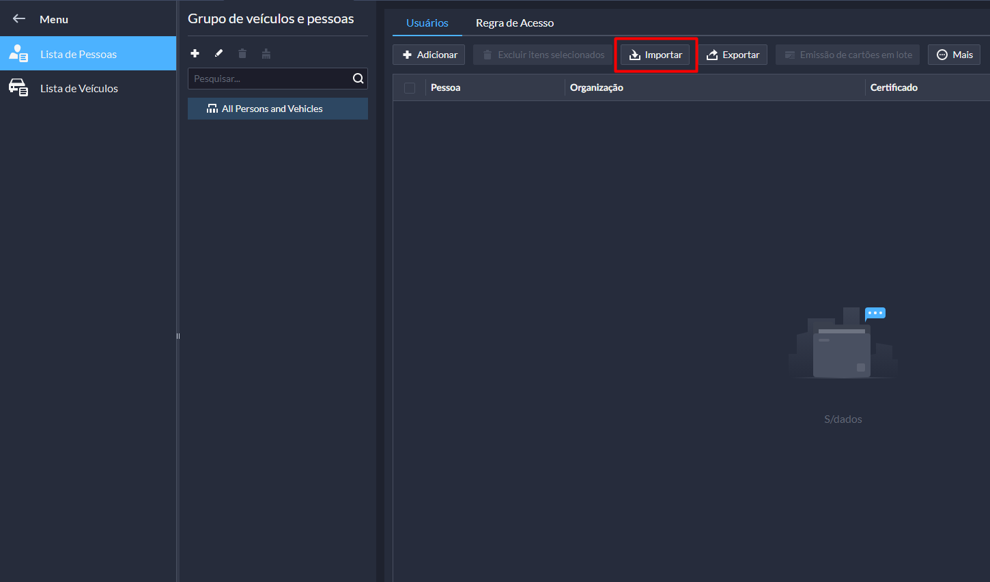Viewport: 990px width, 582px height.
Task: Add a new group with plus icon
Action: [x=195, y=53]
